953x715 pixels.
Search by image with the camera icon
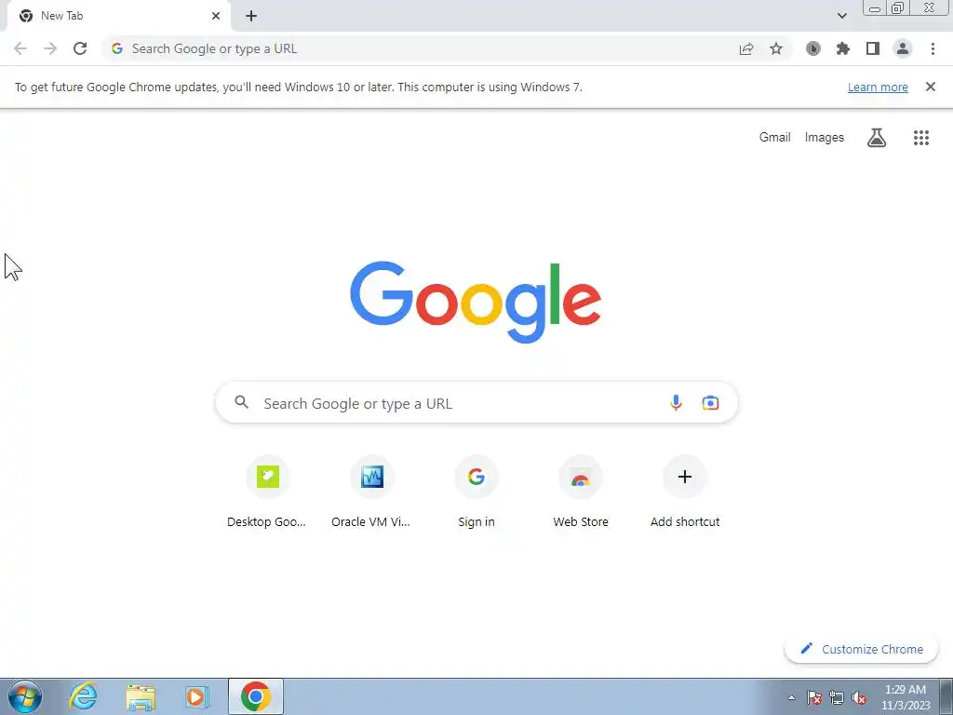[x=710, y=402]
